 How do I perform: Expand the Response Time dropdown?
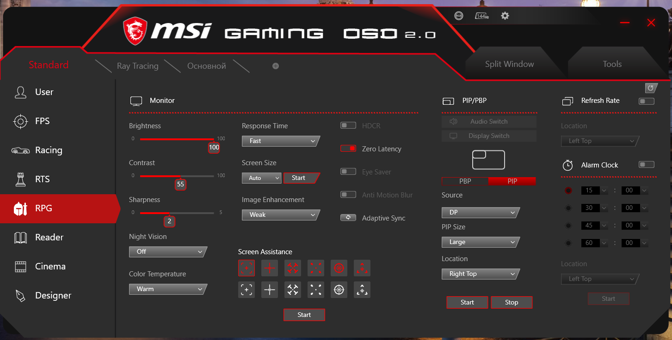tap(280, 141)
